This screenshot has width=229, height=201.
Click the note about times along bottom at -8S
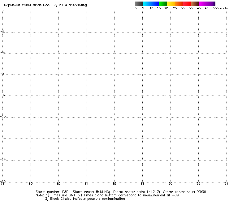point(128,195)
